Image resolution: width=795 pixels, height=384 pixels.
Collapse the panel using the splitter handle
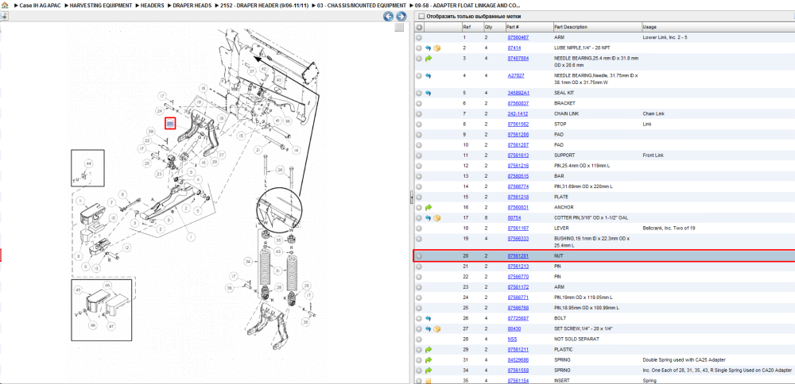[x=411, y=197]
